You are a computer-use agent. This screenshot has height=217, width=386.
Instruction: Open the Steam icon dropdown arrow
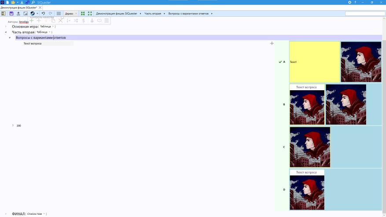(x=37, y=14)
